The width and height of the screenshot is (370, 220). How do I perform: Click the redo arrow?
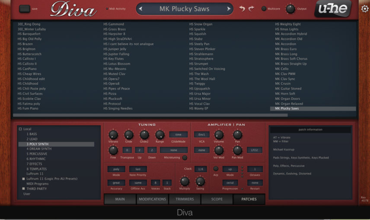pos(251,9)
